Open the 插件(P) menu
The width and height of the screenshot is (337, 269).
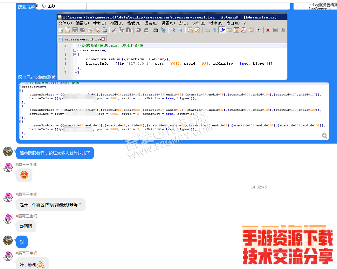(x=216, y=23)
